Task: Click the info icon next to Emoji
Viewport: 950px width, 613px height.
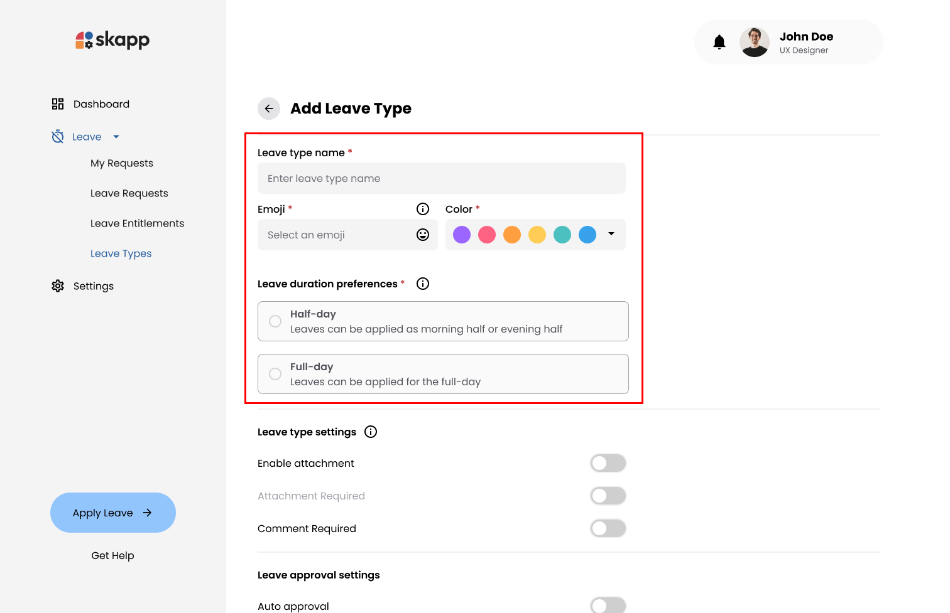Action: coord(422,208)
